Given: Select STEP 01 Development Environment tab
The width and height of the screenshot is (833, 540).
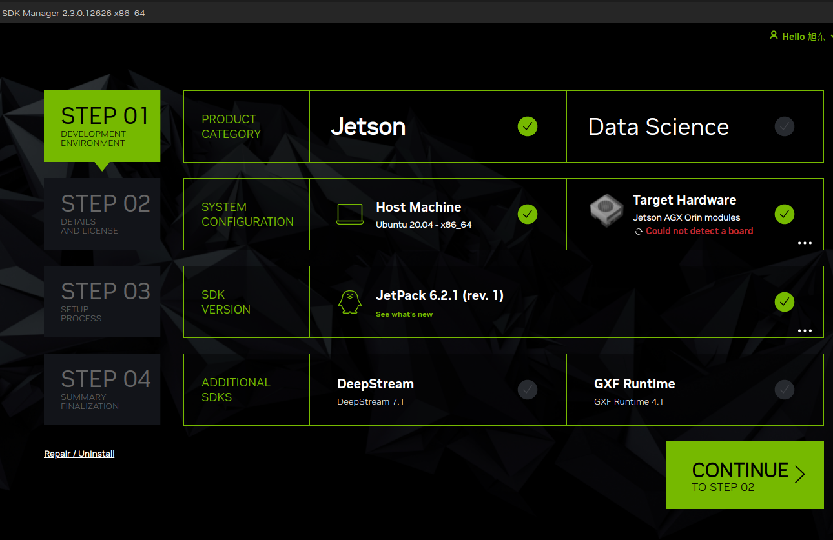Looking at the screenshot, I should [102, 126].
